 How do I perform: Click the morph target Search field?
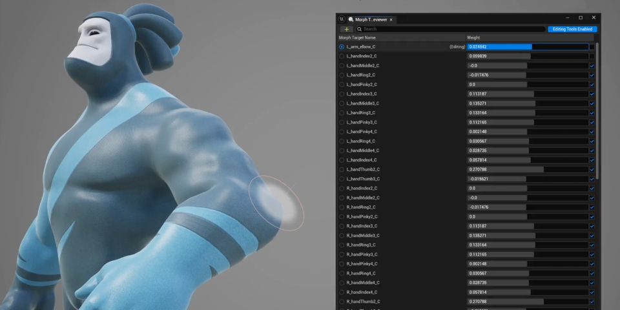tap(452, 29)
